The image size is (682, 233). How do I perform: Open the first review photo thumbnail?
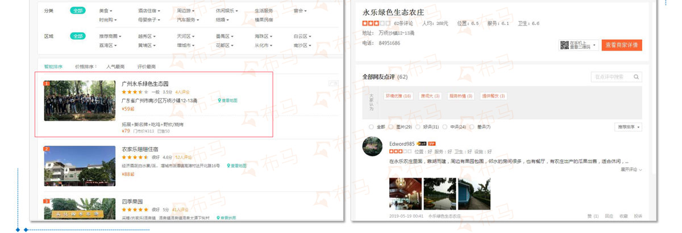[x=405, y=194]
